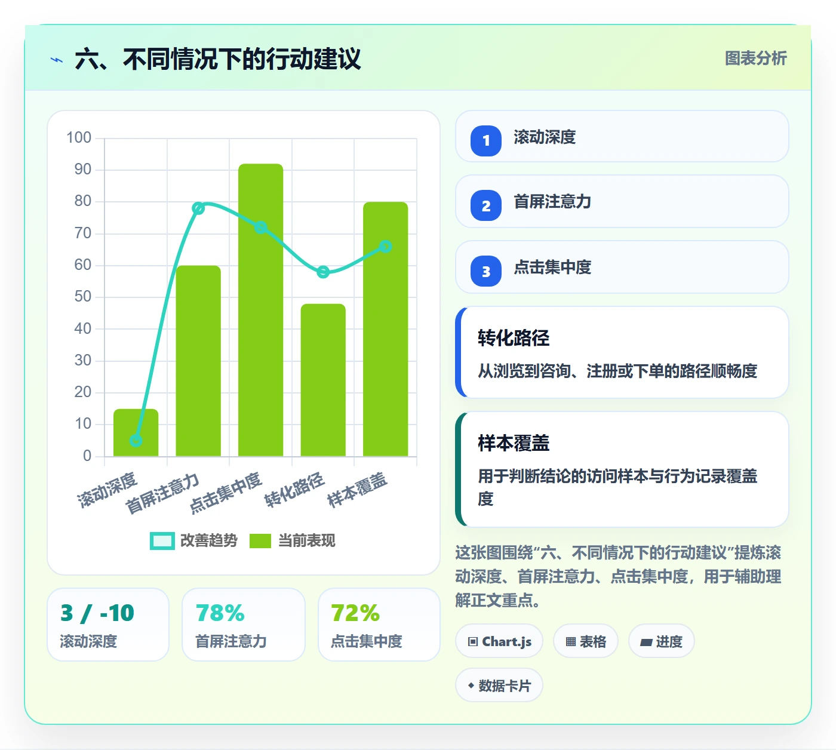Click the diamond icon in the 数据卡片 tag
This screenshot has width=836, height=750.
(x=471, y=686)
